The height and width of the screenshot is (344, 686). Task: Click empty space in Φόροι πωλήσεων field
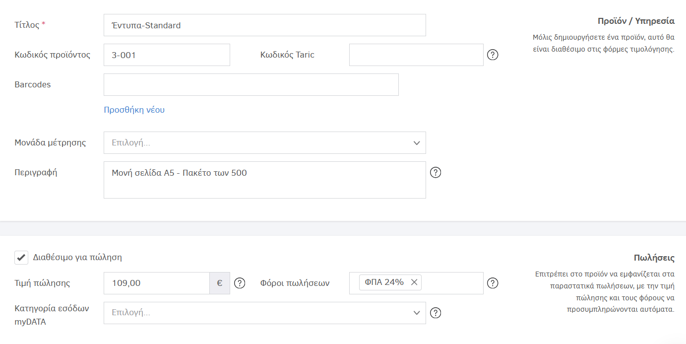click(x=451, y=283)
